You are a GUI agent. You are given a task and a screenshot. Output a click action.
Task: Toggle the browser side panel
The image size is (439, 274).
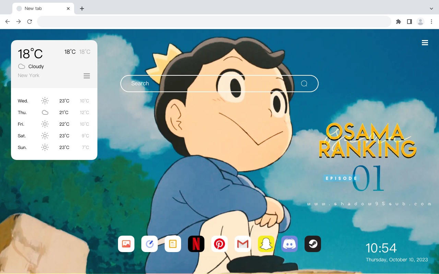coord(410,22)
